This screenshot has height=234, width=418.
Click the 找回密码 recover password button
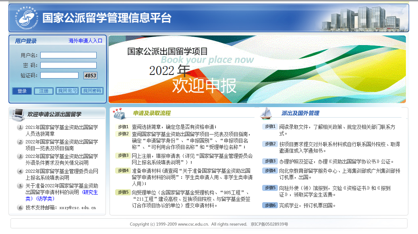[92, 91]
